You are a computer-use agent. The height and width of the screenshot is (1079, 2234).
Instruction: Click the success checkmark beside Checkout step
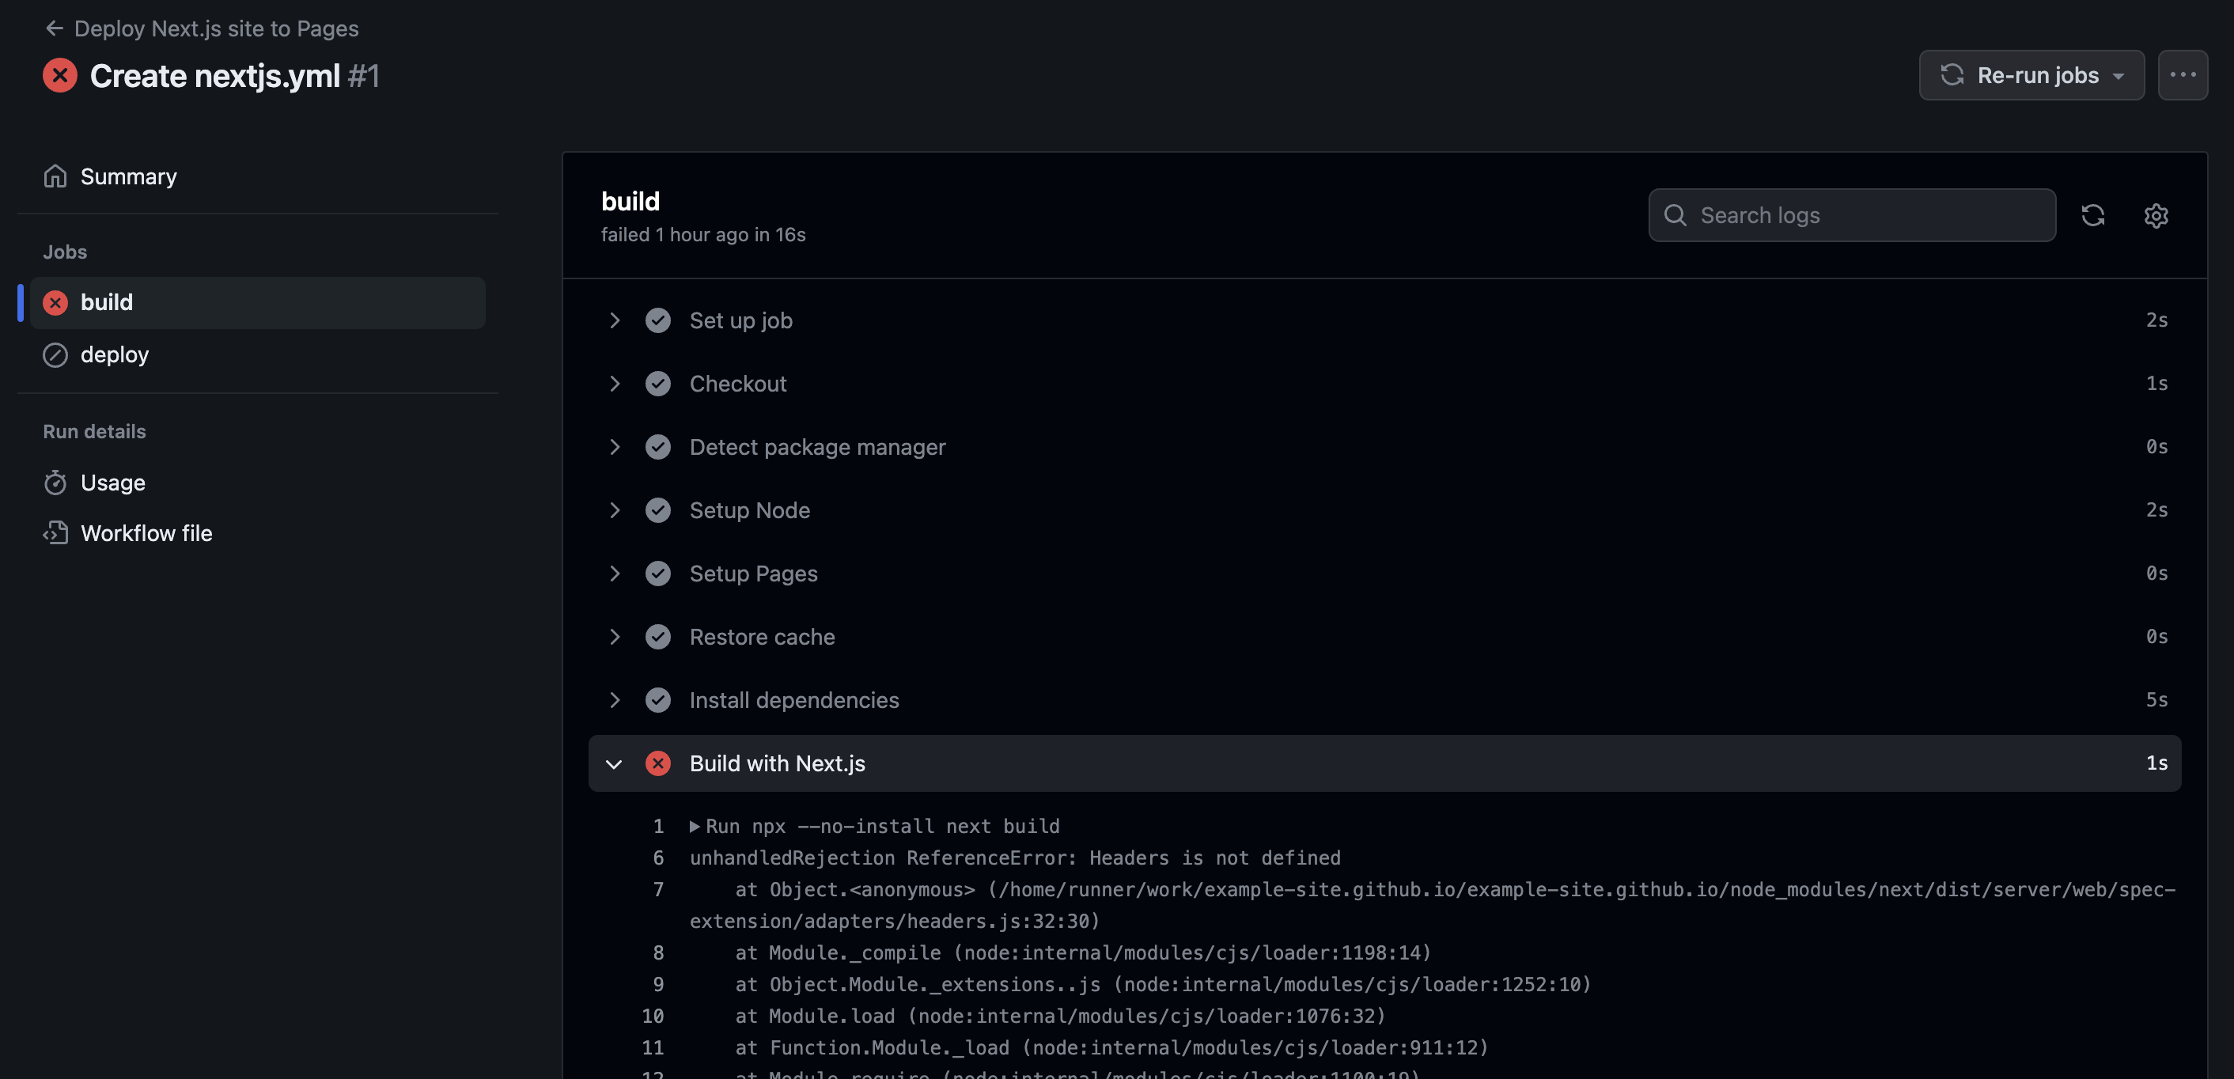658,384
